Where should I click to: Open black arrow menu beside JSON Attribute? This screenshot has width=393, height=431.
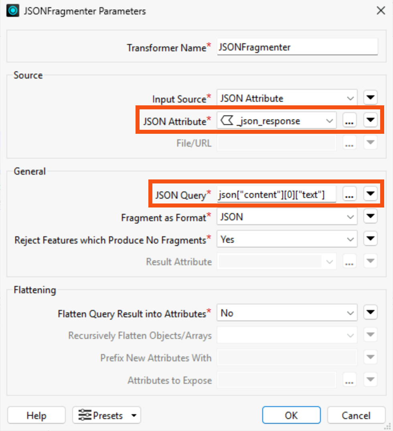tap(371, 120)
